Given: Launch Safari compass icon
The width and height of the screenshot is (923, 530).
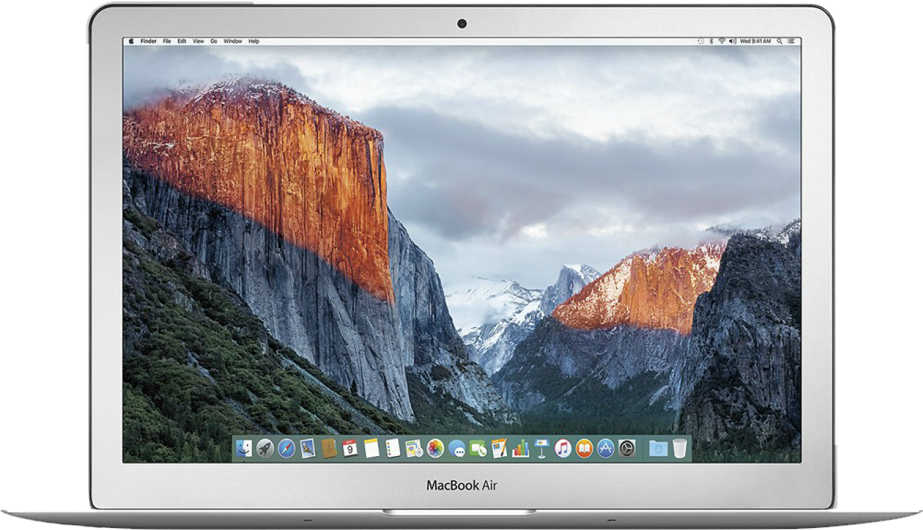Looking at the screenshot, I should (x=286, y=449).
